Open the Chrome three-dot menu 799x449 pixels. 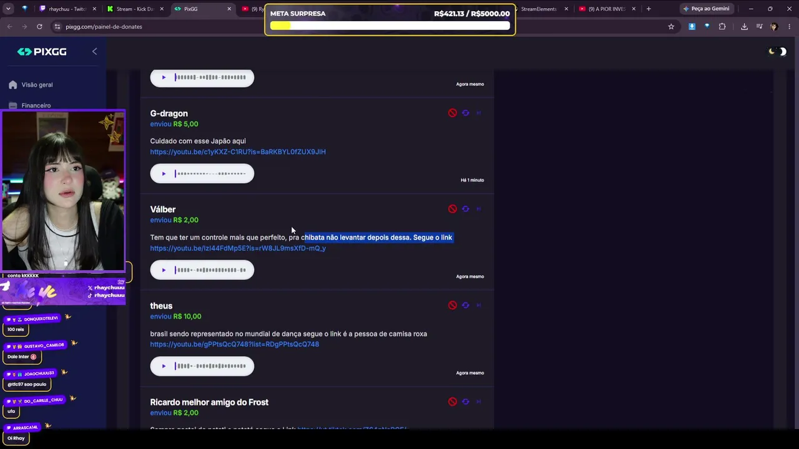(x=789, y=27)
